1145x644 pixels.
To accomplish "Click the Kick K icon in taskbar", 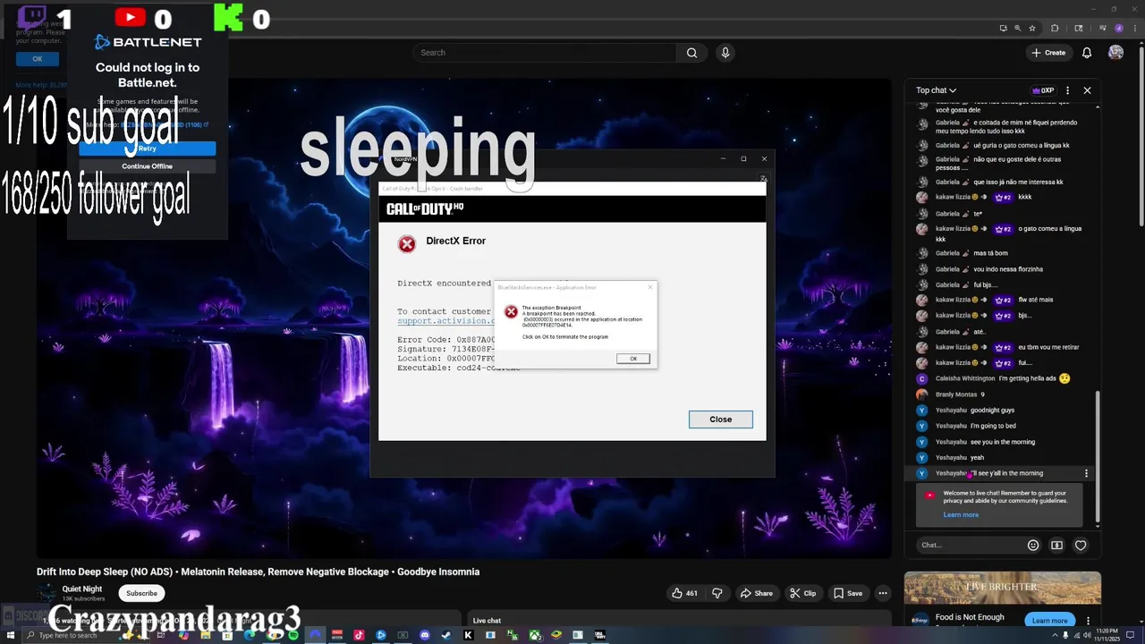I will pos(468,635).
